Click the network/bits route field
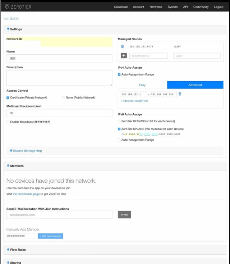 (148, 56)
